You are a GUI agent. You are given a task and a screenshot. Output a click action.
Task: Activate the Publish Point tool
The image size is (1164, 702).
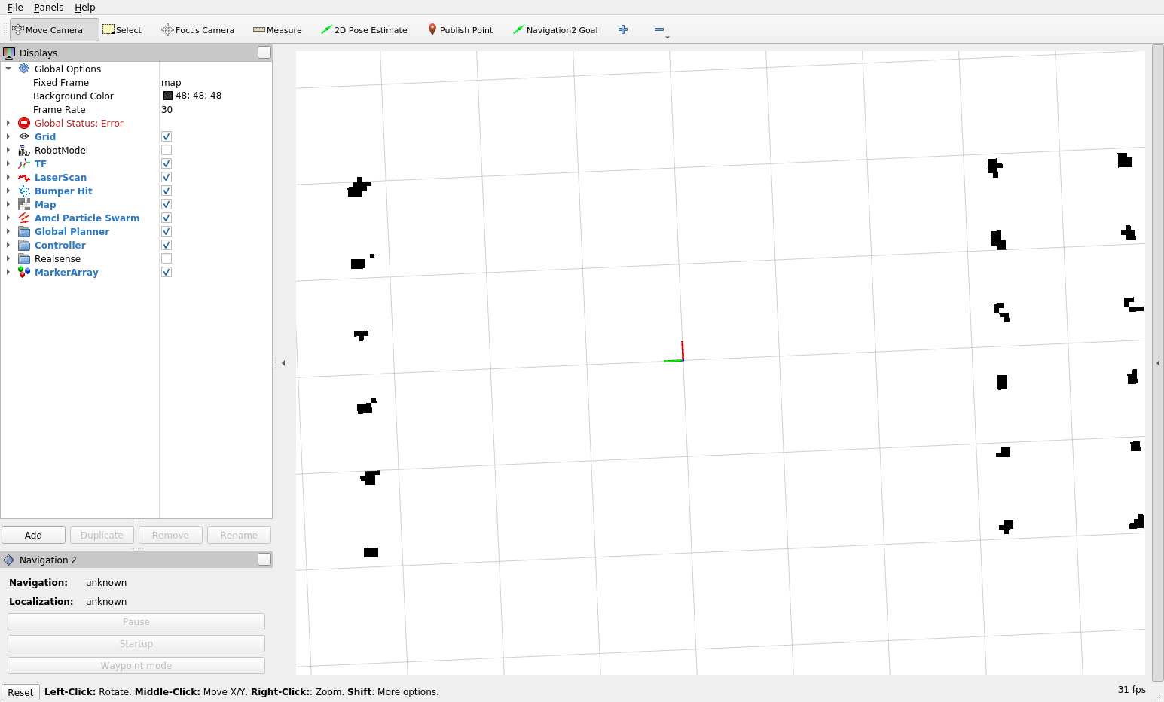coord(460,29)
